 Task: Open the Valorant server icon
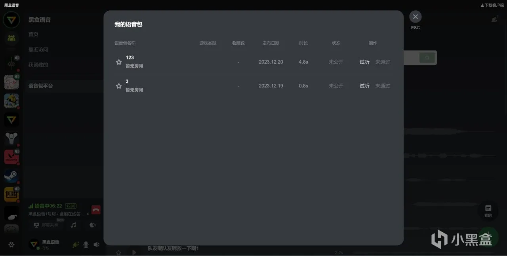(11, 157)
